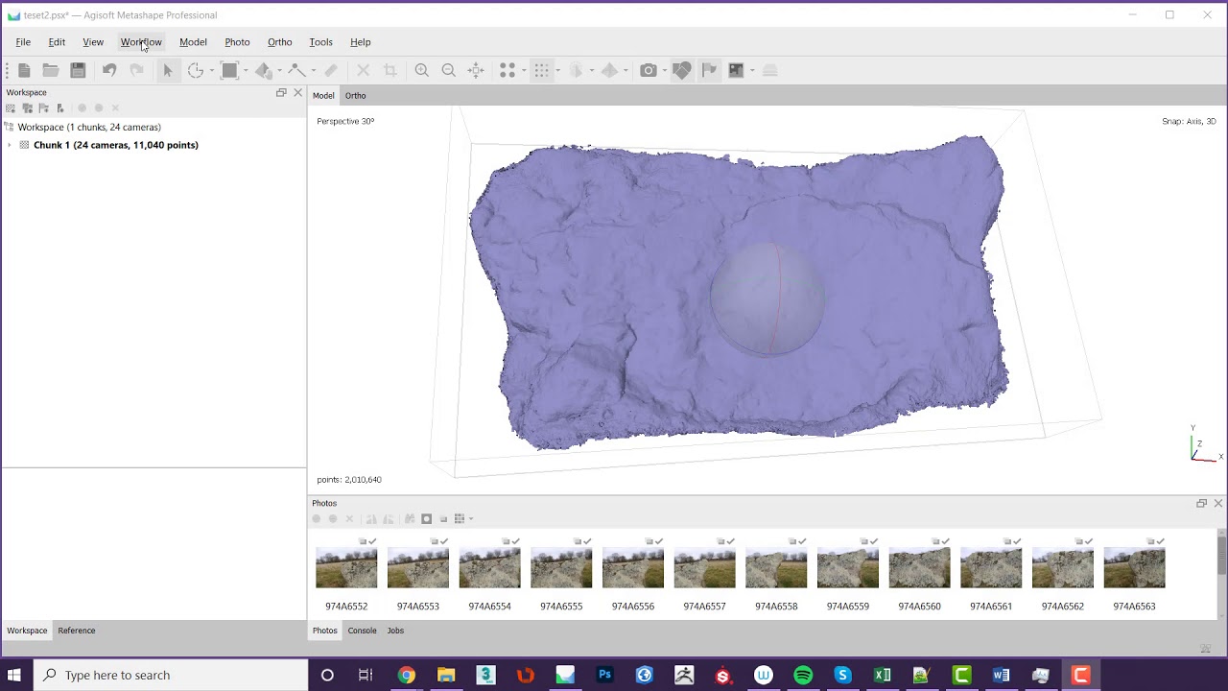This screenshot has width=1228, height=691.
Task: Open the File menu
Action: coord(23,42)
